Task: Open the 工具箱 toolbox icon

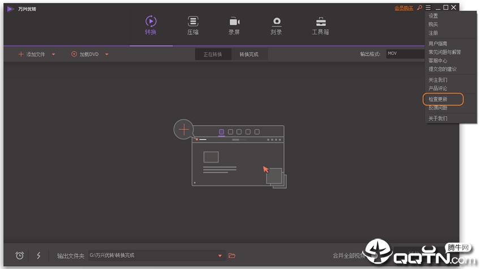Action: pos(320,21)
